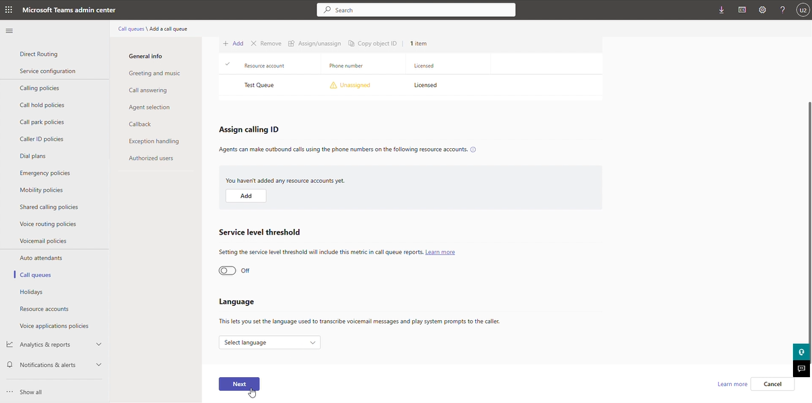The image size is (812, 403).
Task: Collapse navigation with hamburger menu icon
Action: [9, 31]
